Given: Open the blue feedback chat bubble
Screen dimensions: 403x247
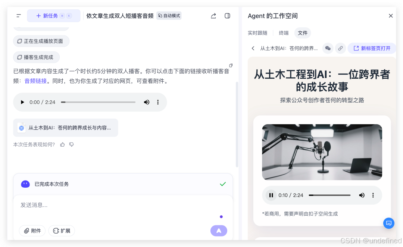Looking at the screenshot, I should click(x=388, y=223).
